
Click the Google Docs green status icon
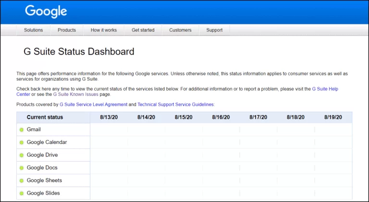(22, 168)
